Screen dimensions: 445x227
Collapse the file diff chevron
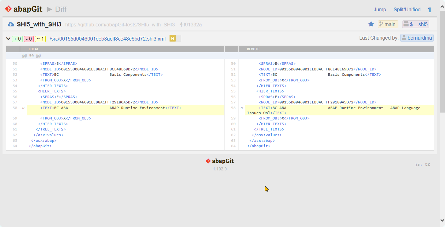click(x=8, y=39)
